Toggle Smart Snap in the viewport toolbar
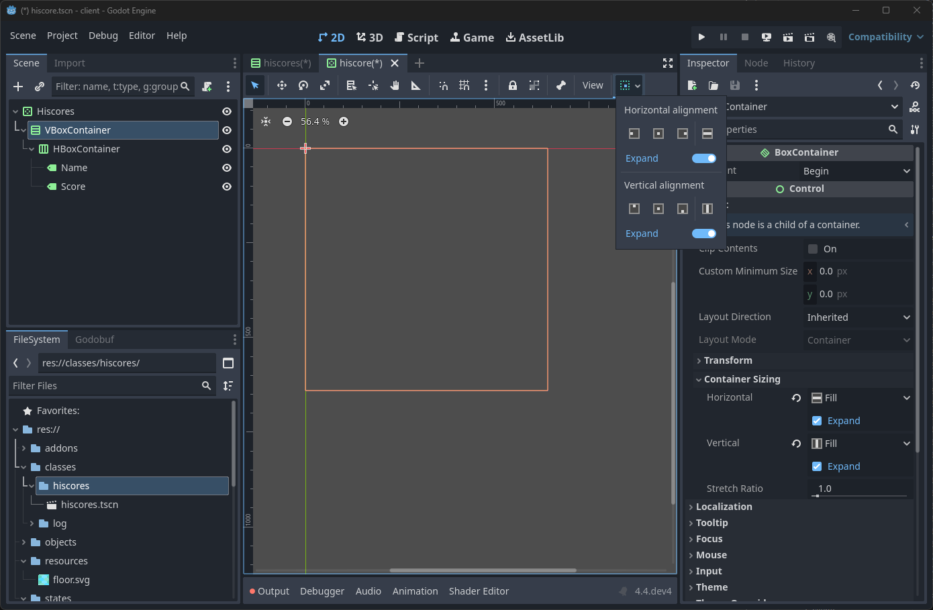933x610 pixels. pos(443,85)
